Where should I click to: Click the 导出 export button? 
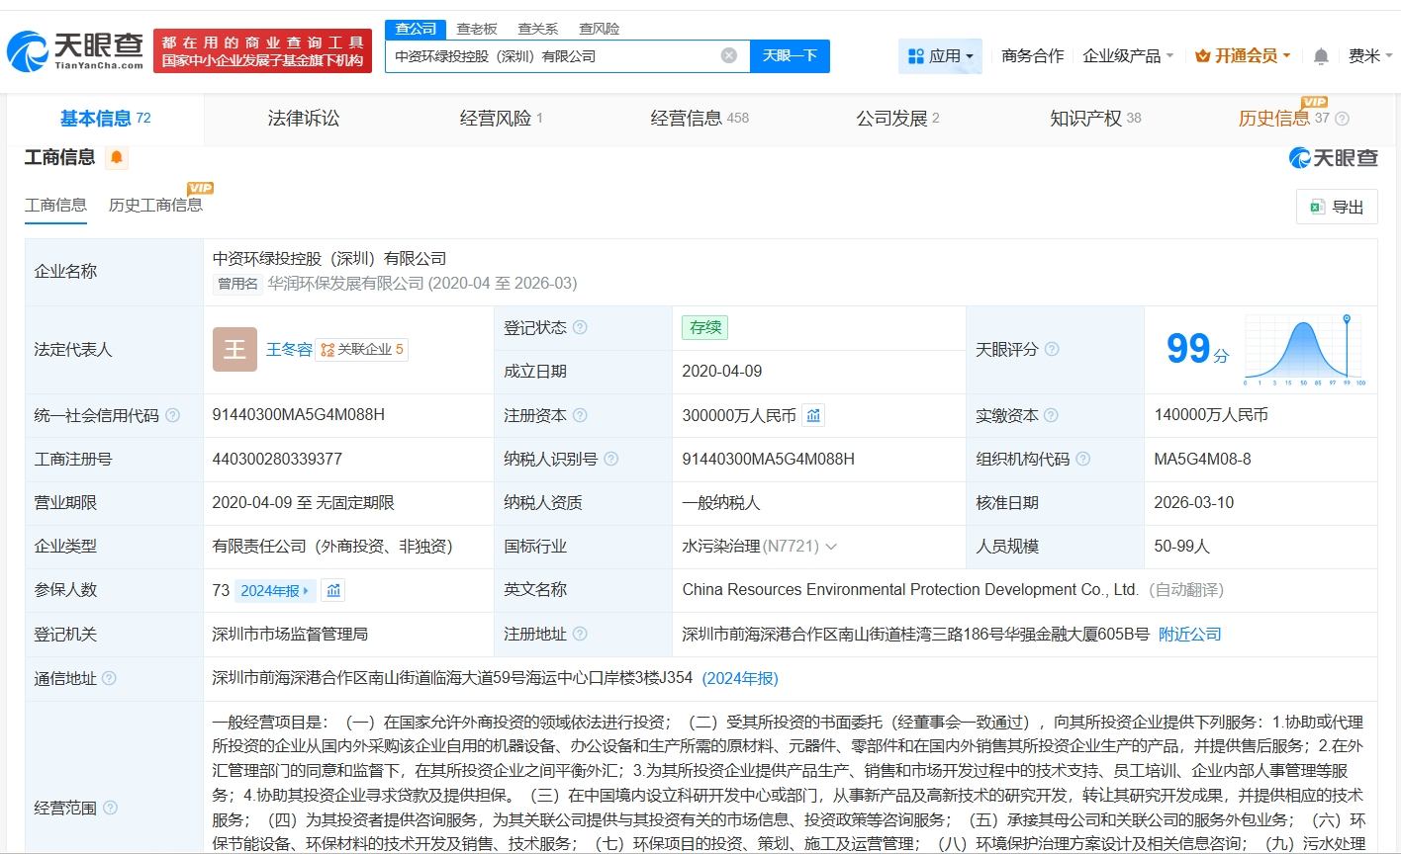point(1336,207)
